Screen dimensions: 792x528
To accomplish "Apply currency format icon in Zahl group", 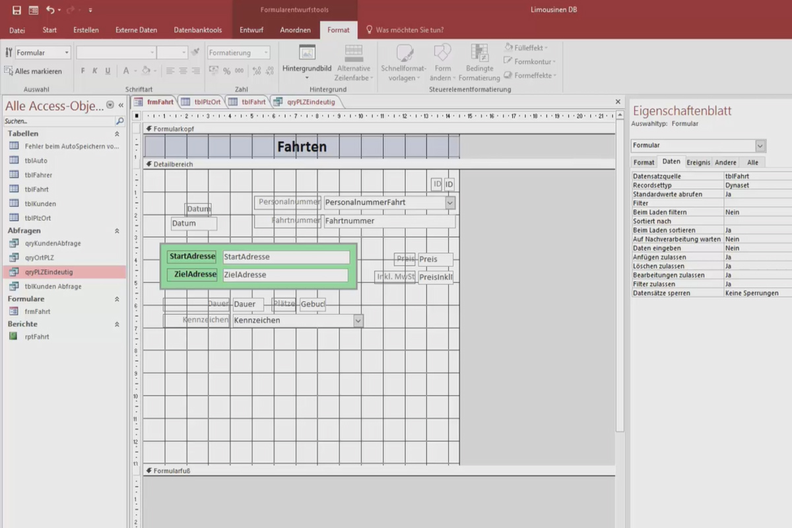I will [x=213, y=71].
